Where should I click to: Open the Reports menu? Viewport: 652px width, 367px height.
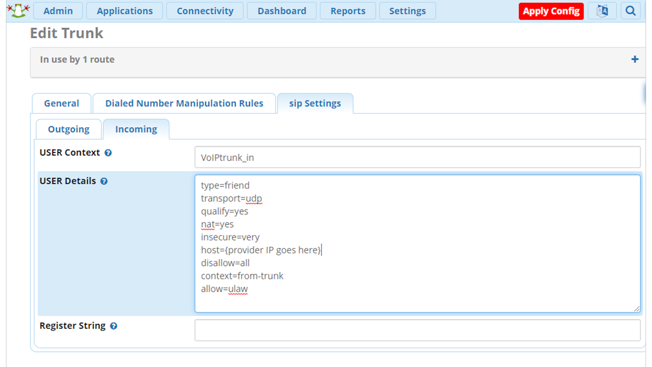(x=348, y=10)
